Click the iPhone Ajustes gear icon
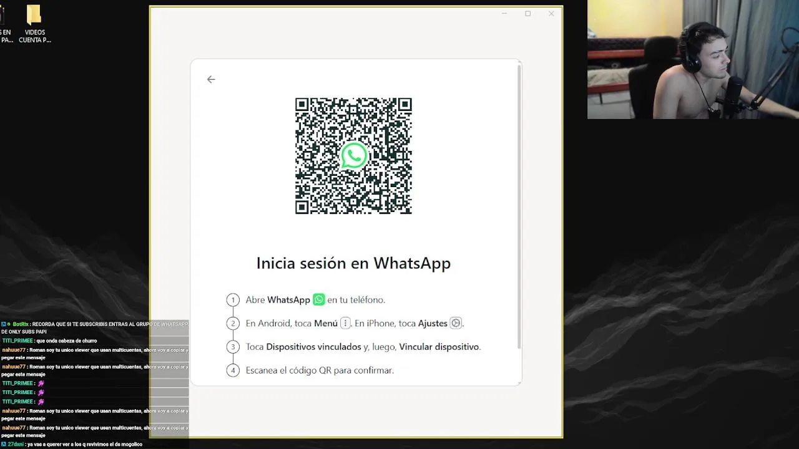799x449 pixels. click(x=456, y=323)
